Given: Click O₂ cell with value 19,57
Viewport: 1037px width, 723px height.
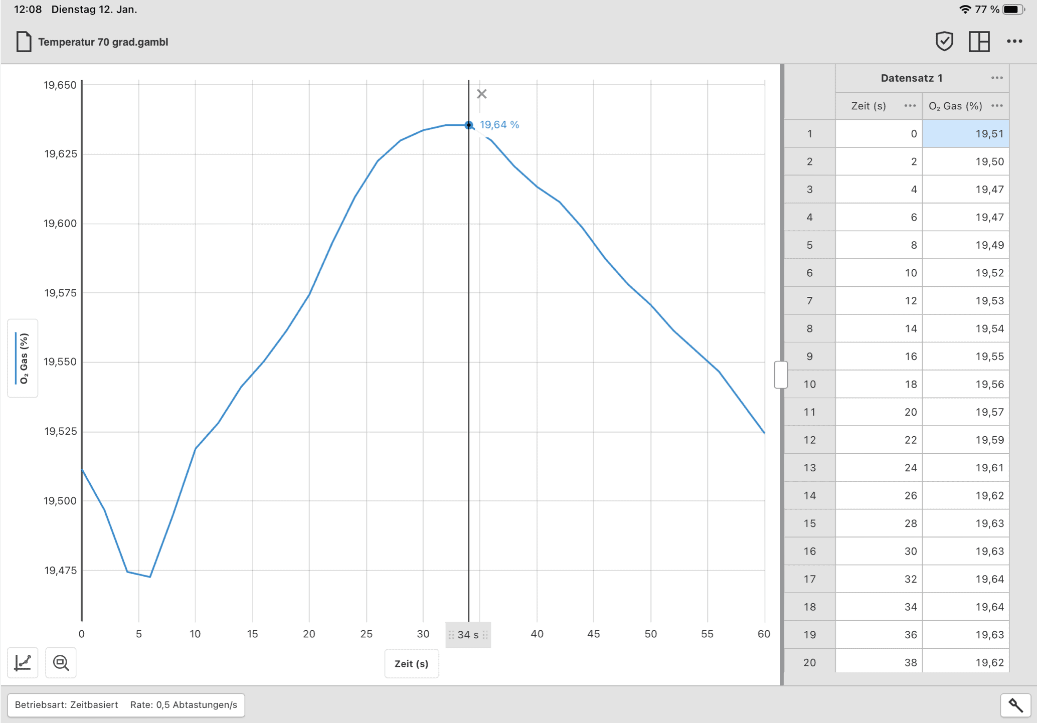Looking at the screenshot, I should click(x=965, y=412).
